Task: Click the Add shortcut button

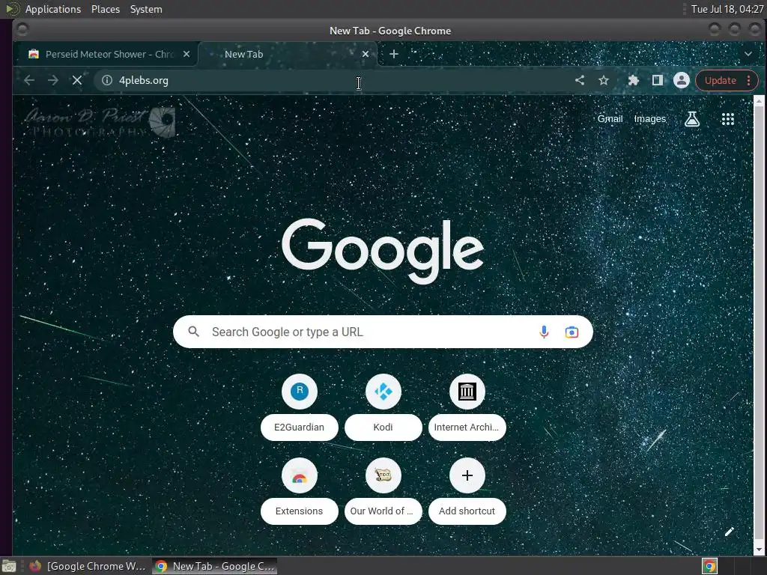Action: pos(467,491)
